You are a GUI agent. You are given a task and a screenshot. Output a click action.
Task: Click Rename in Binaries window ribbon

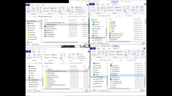(119, 10)
